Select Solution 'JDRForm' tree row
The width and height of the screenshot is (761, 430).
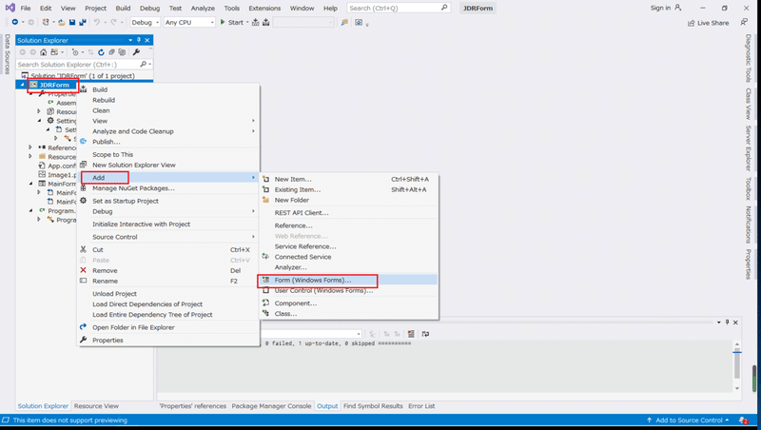click(85, 76)
